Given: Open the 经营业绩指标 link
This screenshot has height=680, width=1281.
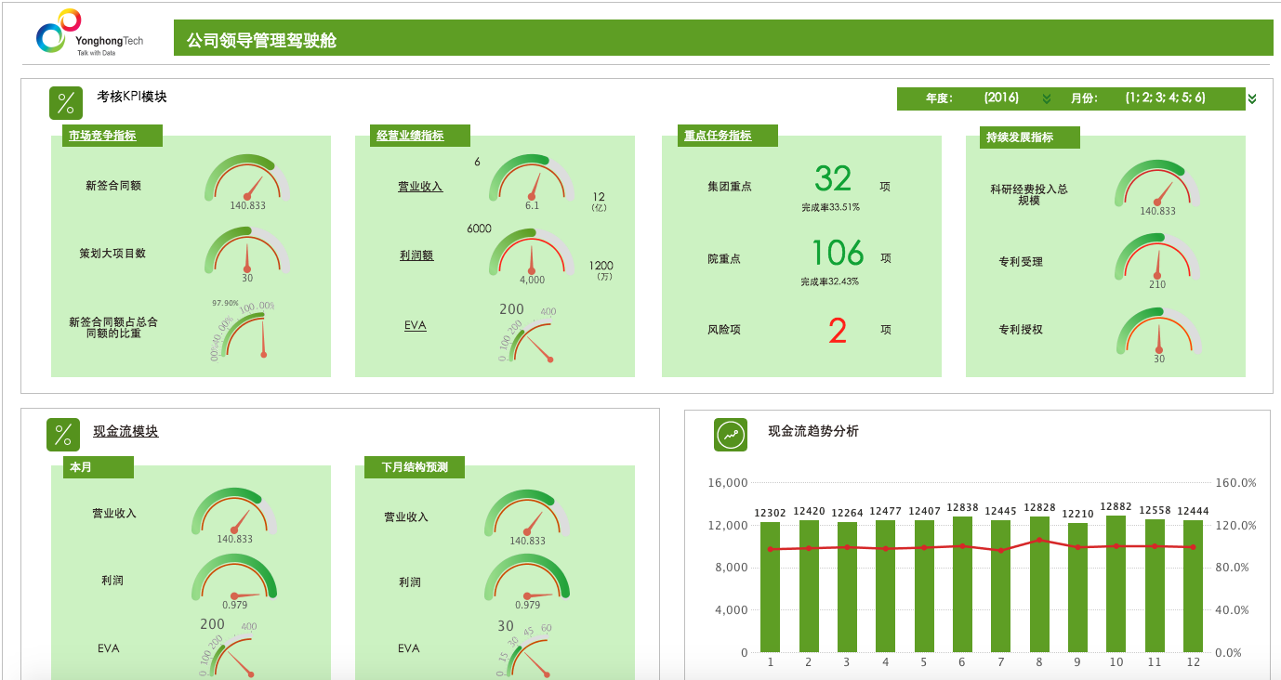Looking at the screenshot, I should 410,136.
